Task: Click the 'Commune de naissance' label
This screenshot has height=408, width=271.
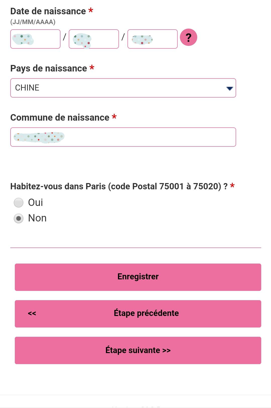Action: click(60, 117)
